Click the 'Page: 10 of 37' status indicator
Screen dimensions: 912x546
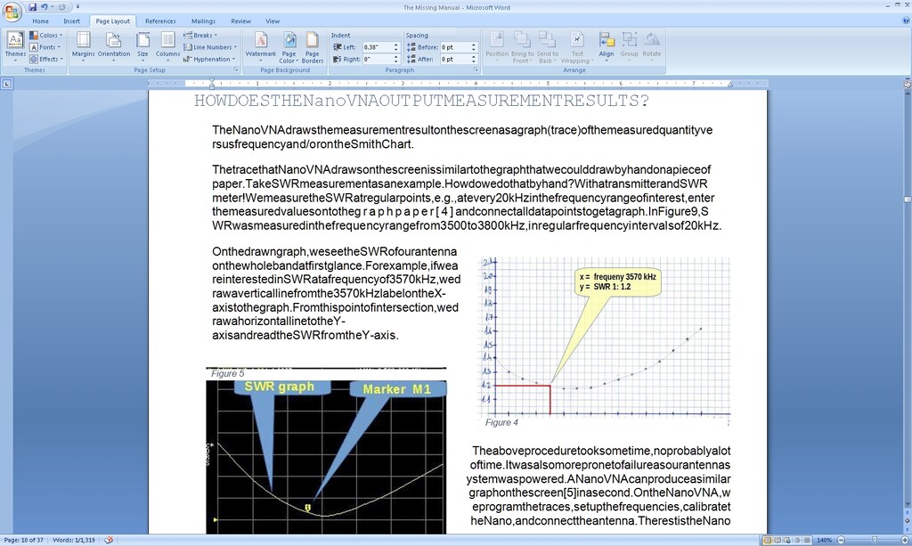tap(24, 540)
